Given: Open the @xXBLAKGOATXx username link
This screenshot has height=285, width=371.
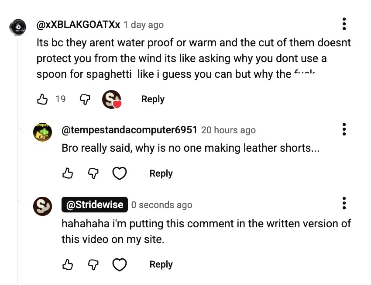Looking at the screenshot, I should tap(78, 25).
